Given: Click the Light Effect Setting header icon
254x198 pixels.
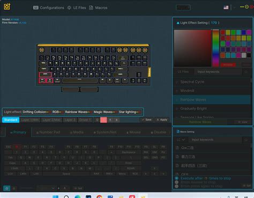Looking at the screenshot, I should click(178, 23).
